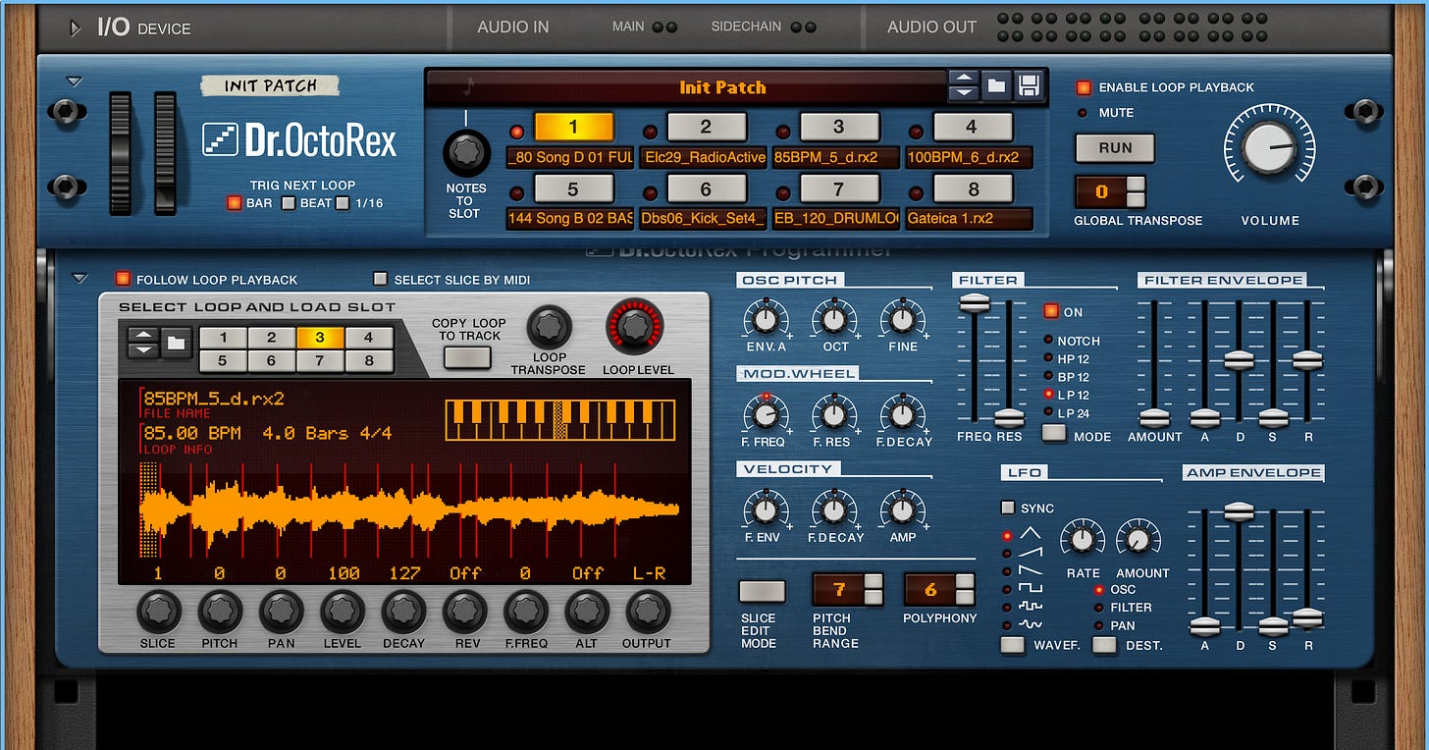Screen dimensions: 1429x750
Task: Select loop slot 1 in main panel
Action: click(x=573, y=127)
